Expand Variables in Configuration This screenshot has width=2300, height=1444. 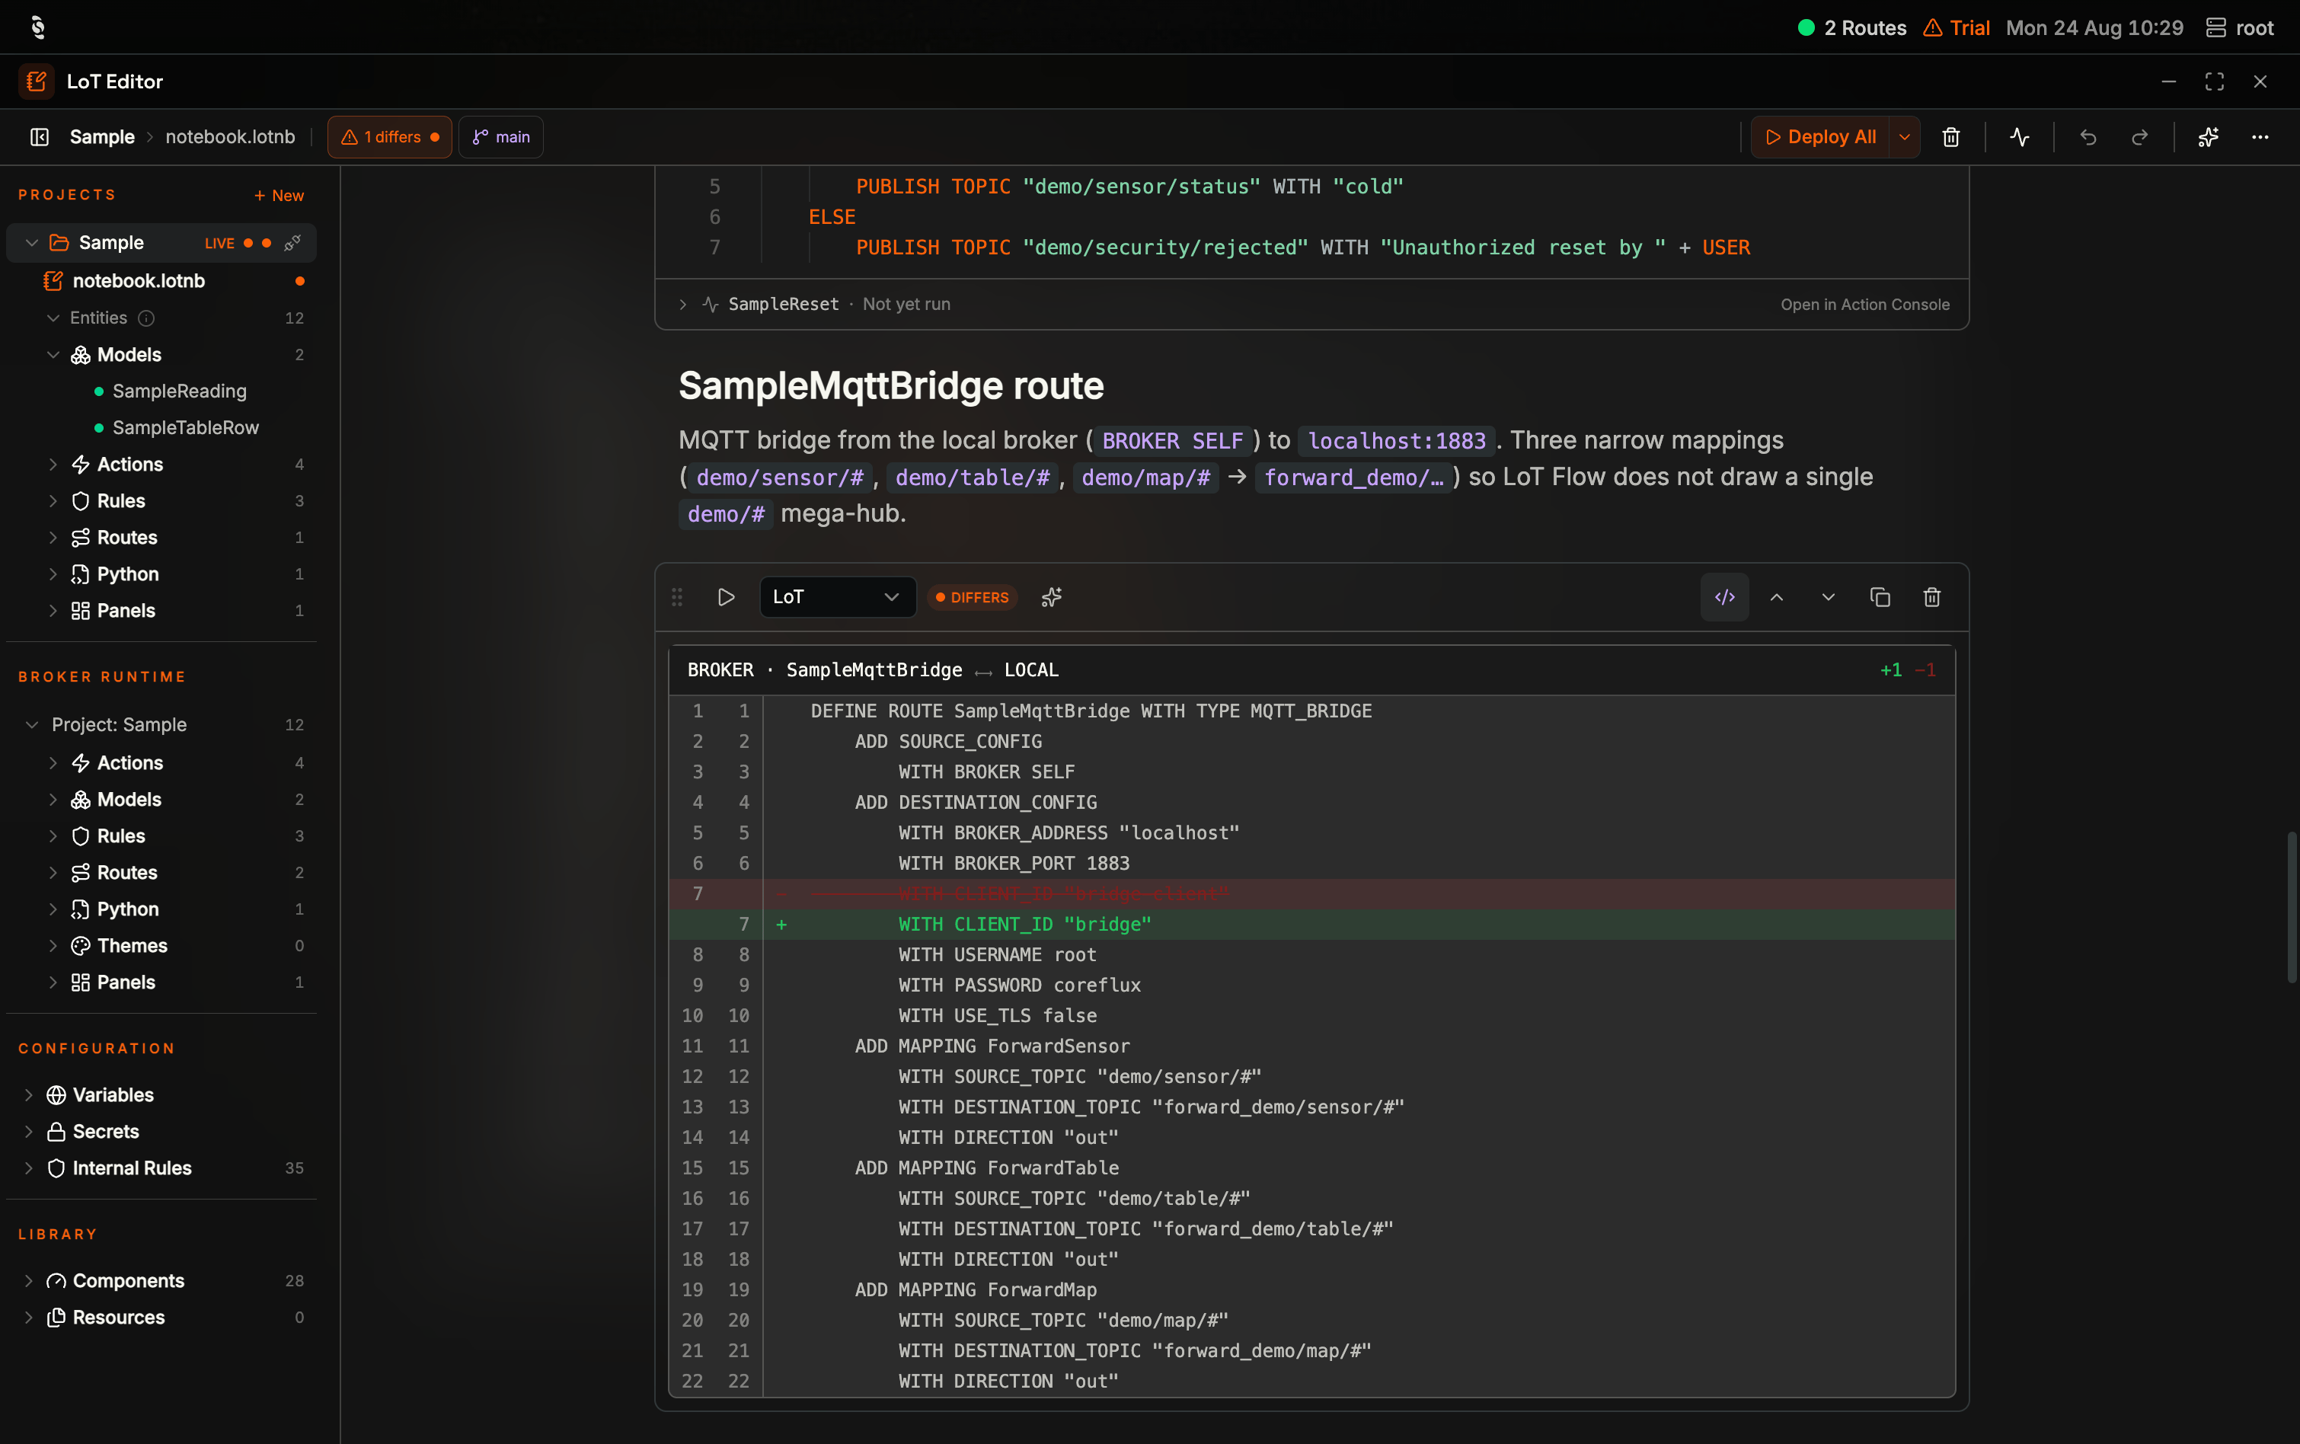pos(29,1094)
